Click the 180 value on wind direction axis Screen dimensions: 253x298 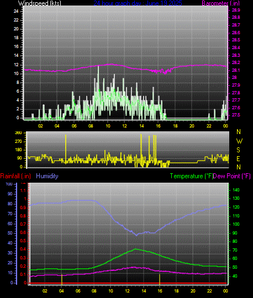(18, 150)
